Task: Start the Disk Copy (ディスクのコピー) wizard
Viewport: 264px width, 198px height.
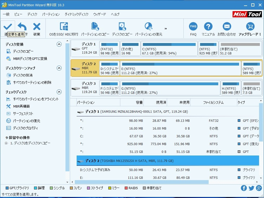Action: coord(122,26)
